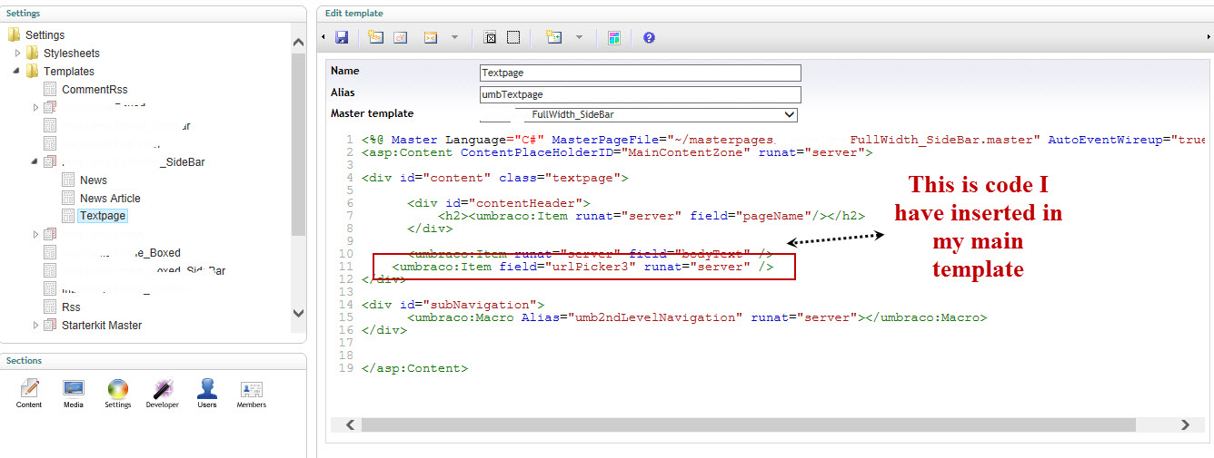The width and height of the screenshot is (1214, 458).
Task: Open the News Article template
Action: 110,198
